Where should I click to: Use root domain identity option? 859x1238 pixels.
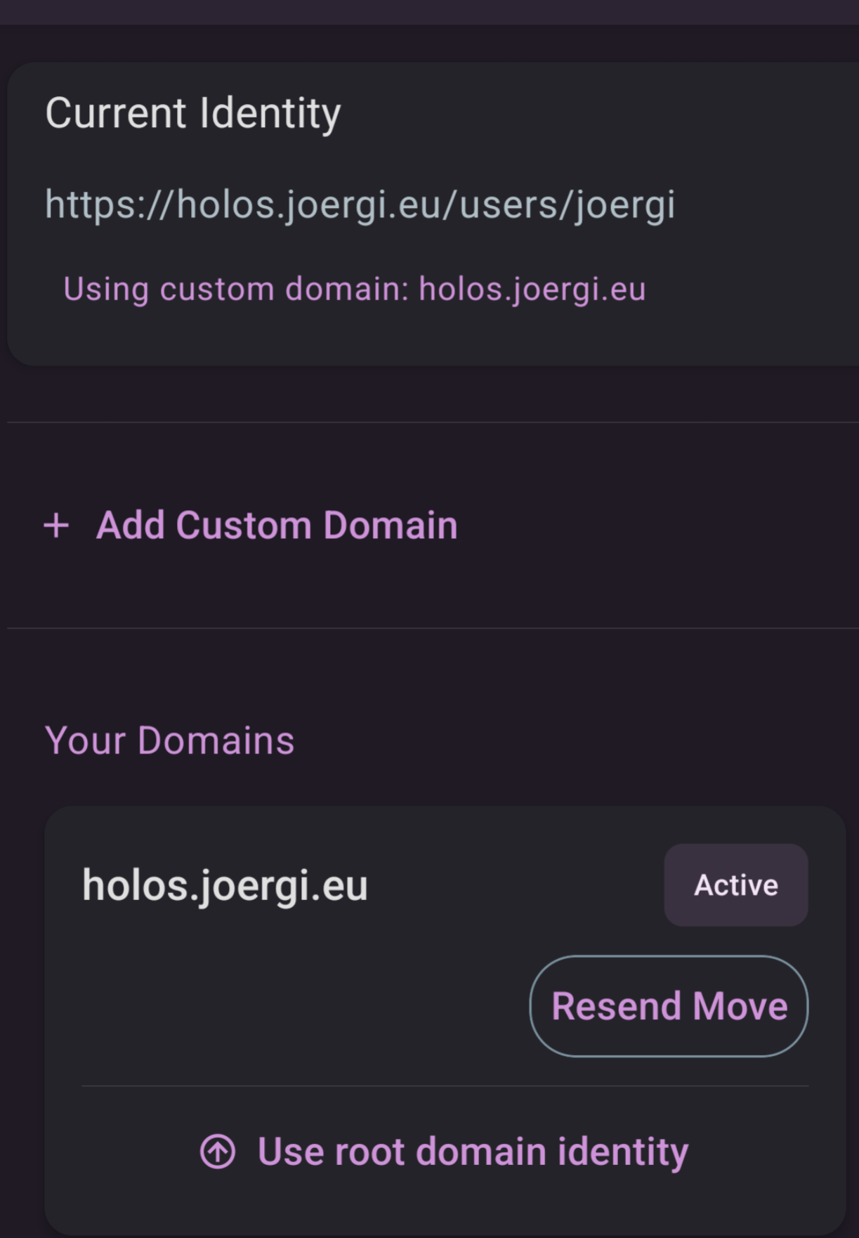pyautogui.click(x=444, y=1152)
